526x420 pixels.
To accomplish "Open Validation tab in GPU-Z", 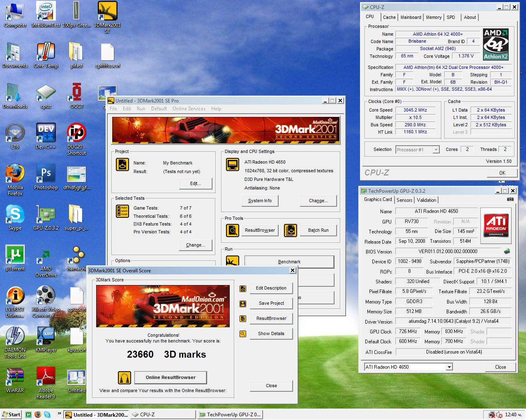I will [427, 200].
